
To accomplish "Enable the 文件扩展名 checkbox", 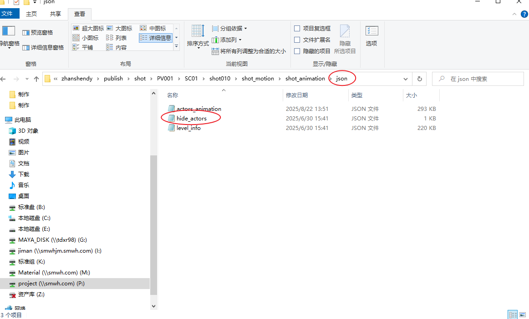I will point(297,40).
